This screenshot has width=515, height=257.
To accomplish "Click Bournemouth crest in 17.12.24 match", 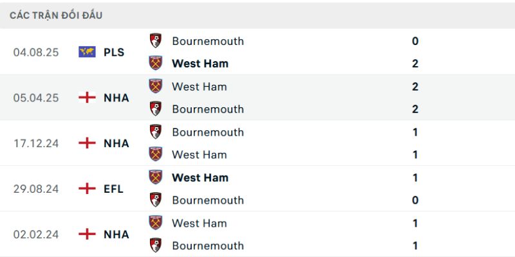I will click(x=156, y=132).
